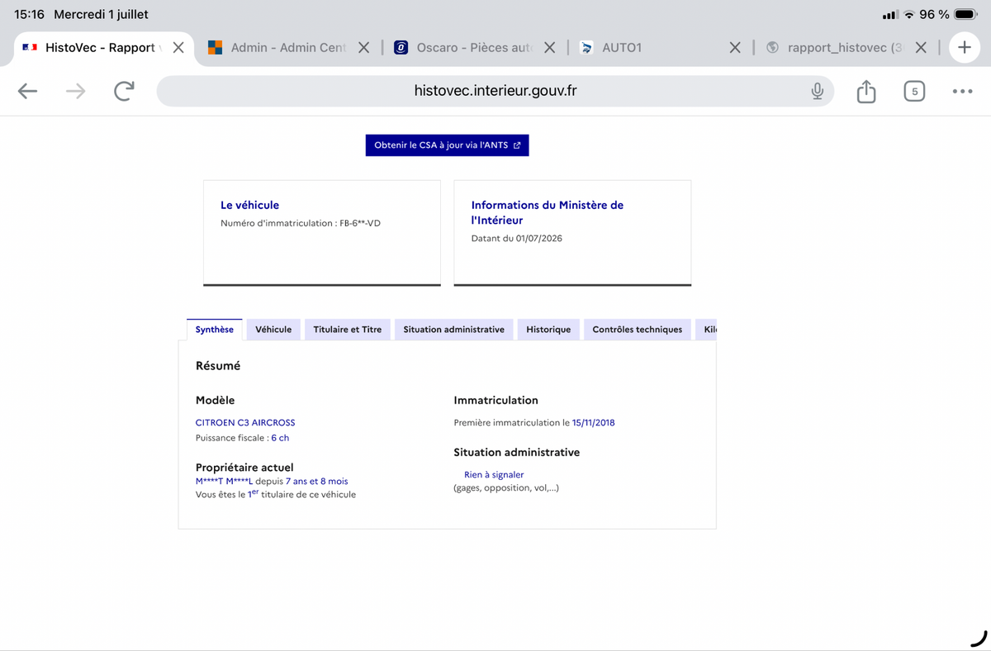Screen dimensions: 991x651
Task: Click the 7 ans et 8 mois duration
Action: coord(317,481)
